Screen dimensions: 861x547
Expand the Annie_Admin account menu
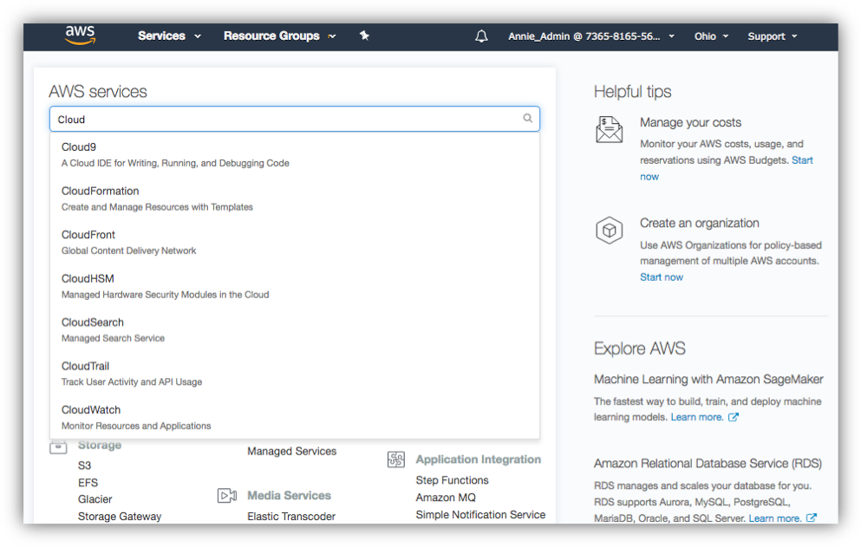coord(591,36)
